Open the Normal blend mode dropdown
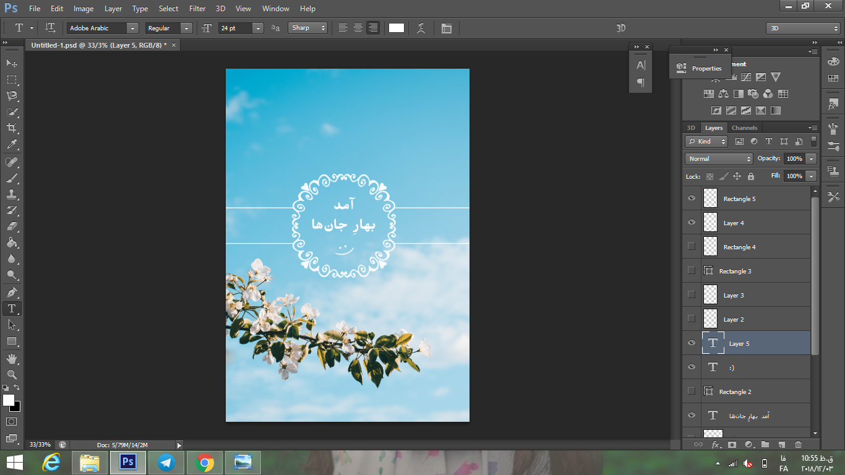Screen dimensions: 845x475 (x=719, y=159)
